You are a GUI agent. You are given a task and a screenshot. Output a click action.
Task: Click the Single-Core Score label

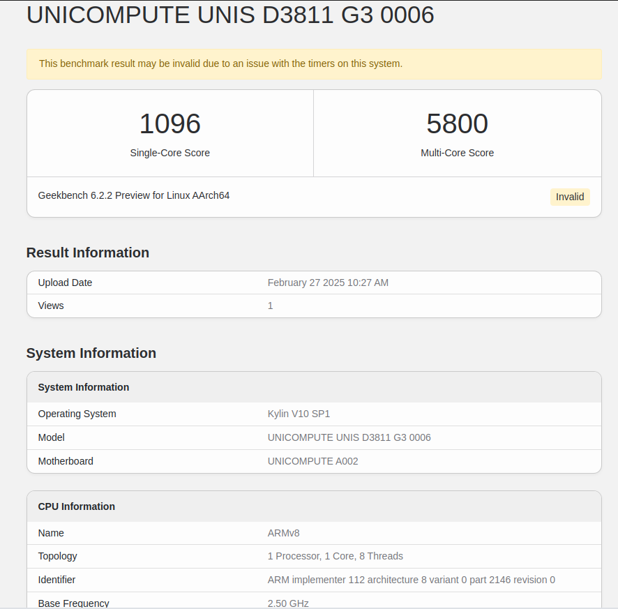[170, 153]
